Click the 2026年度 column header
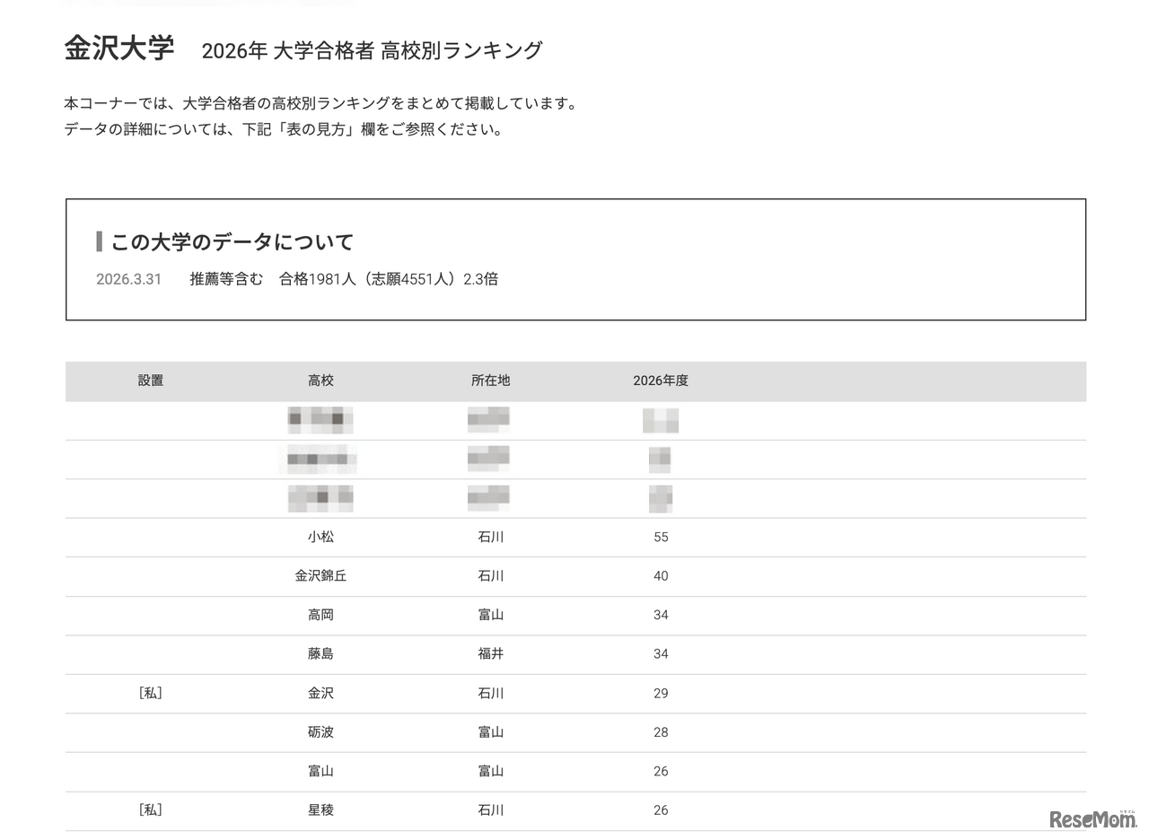 point(661,381)
